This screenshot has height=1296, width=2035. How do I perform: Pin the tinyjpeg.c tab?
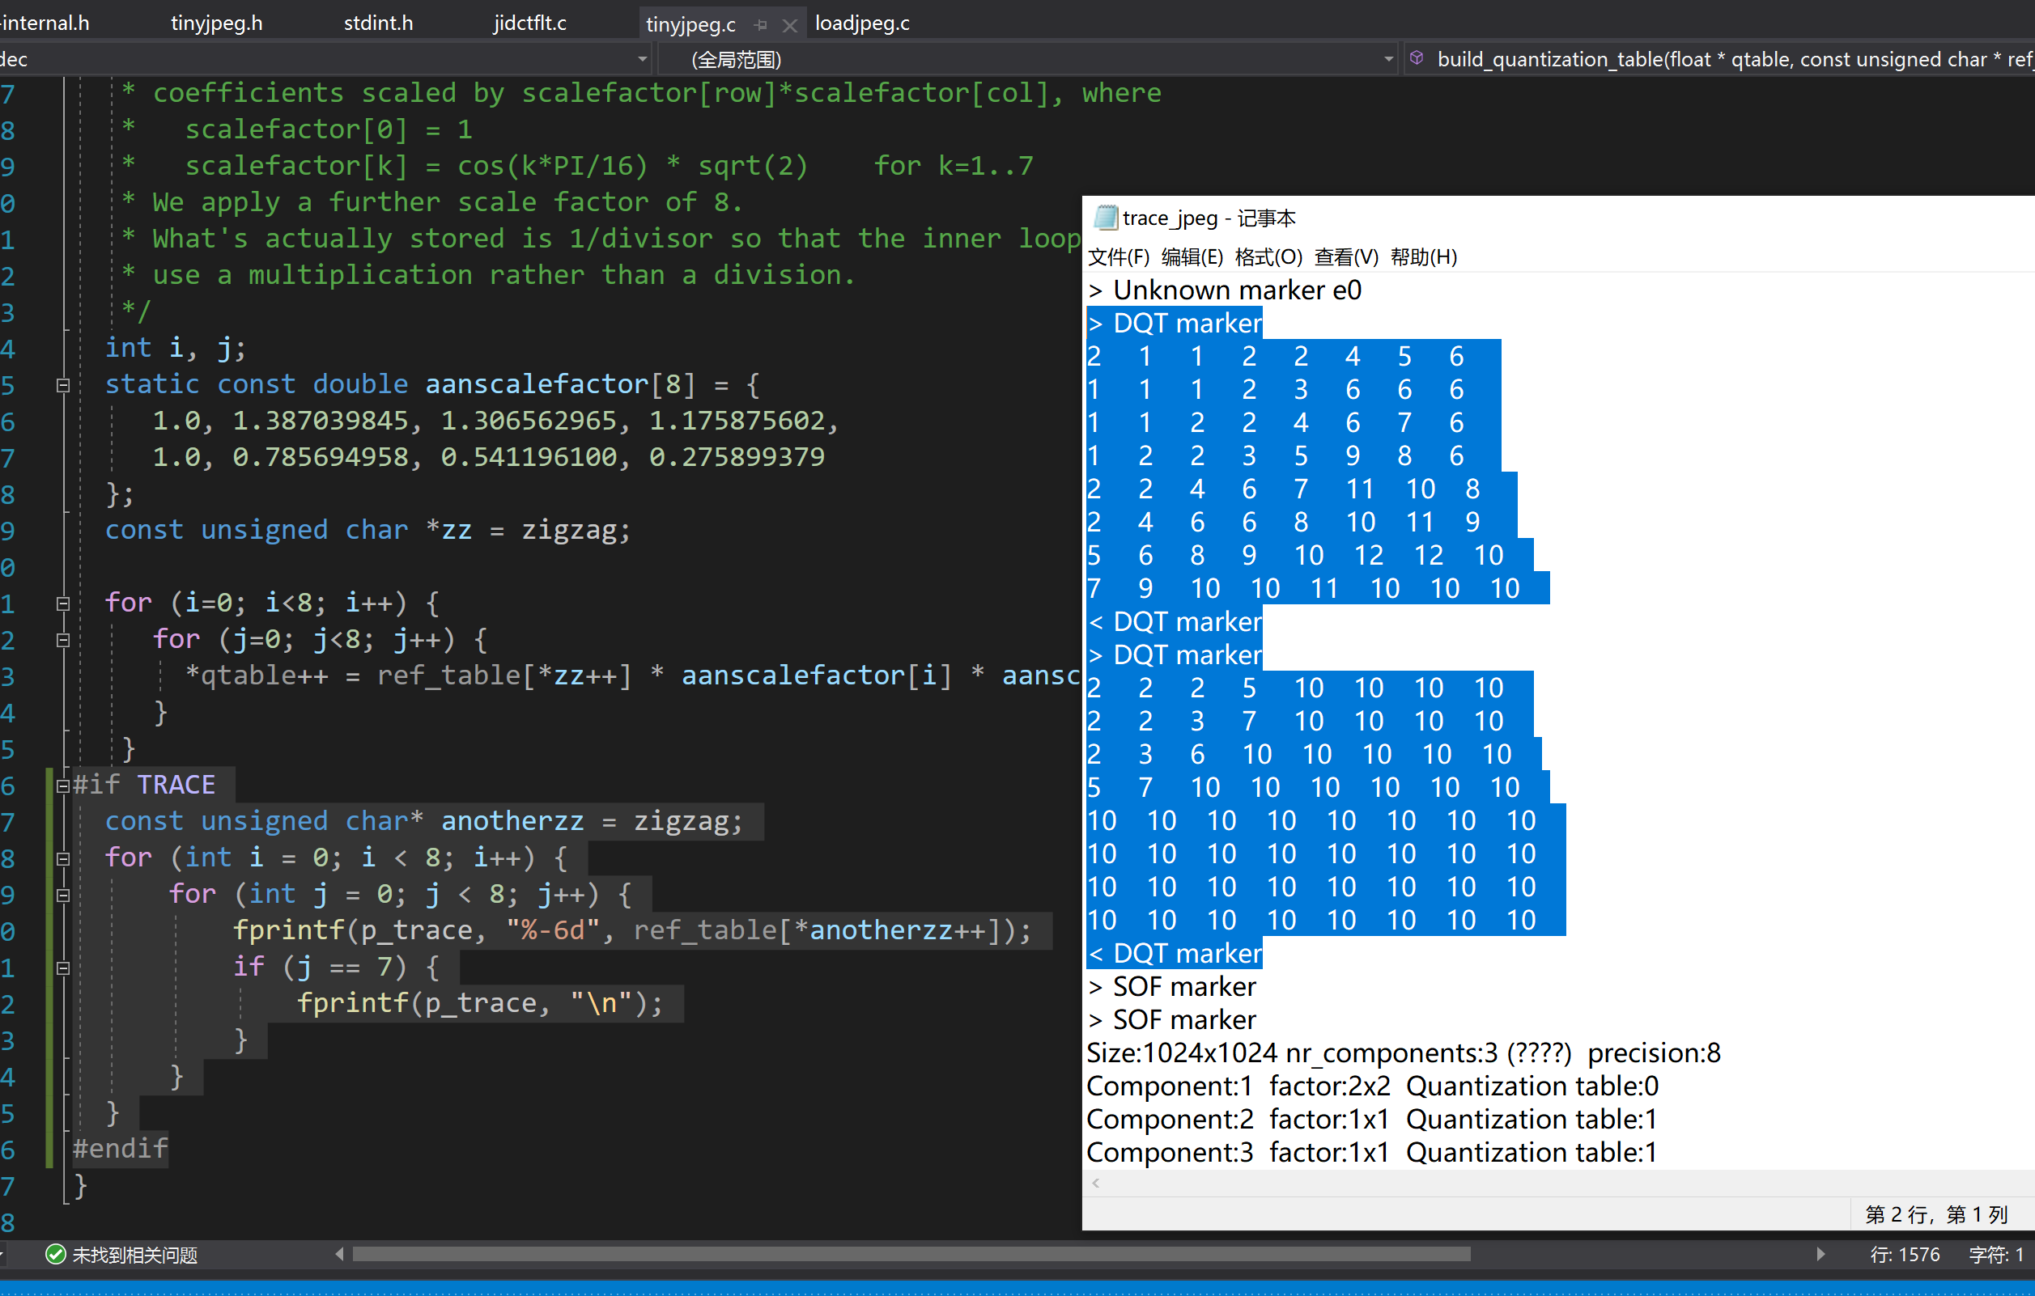(x=761, y=25)
